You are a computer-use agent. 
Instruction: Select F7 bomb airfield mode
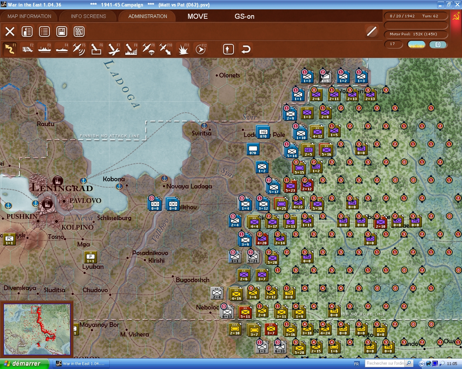(114, 49)
